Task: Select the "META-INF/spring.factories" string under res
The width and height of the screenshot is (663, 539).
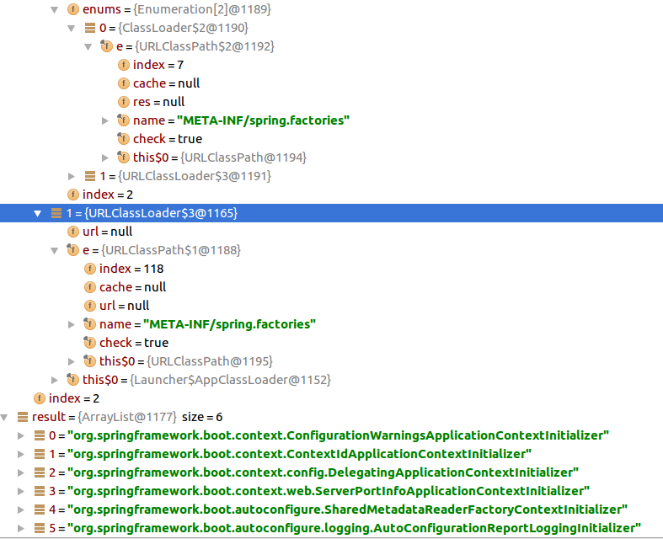Action: tap(264, 120)
